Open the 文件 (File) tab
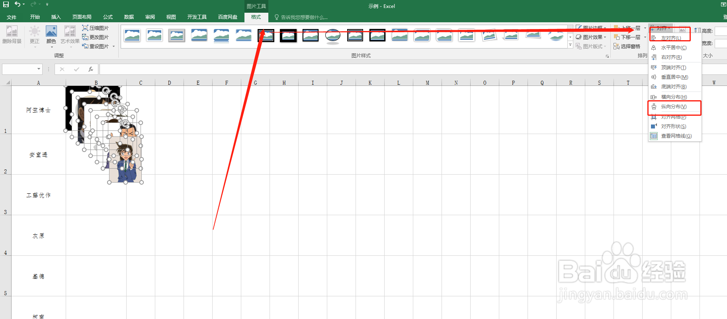The image size is (727, 319). 12,17
